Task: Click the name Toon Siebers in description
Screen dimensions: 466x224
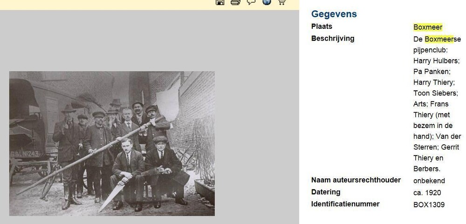Action: [435, 93]
